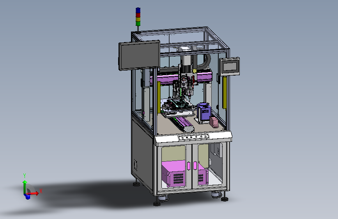Screen dimensions: 338x219
Task: Select the stacked signal tower light on the machine
Action: [138, 17]
